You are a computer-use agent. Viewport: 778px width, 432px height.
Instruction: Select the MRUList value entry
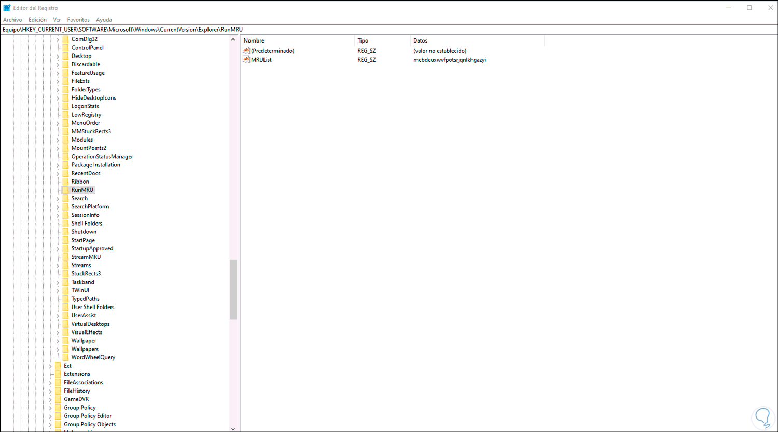click(262, 59)
